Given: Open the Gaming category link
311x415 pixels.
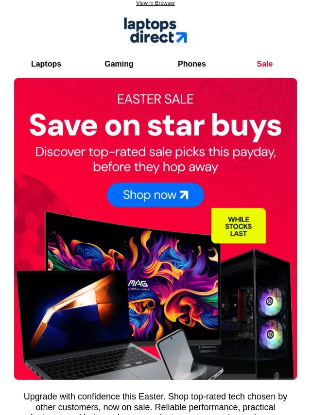Looking at the screenshot, I should (x=119, y=64).
